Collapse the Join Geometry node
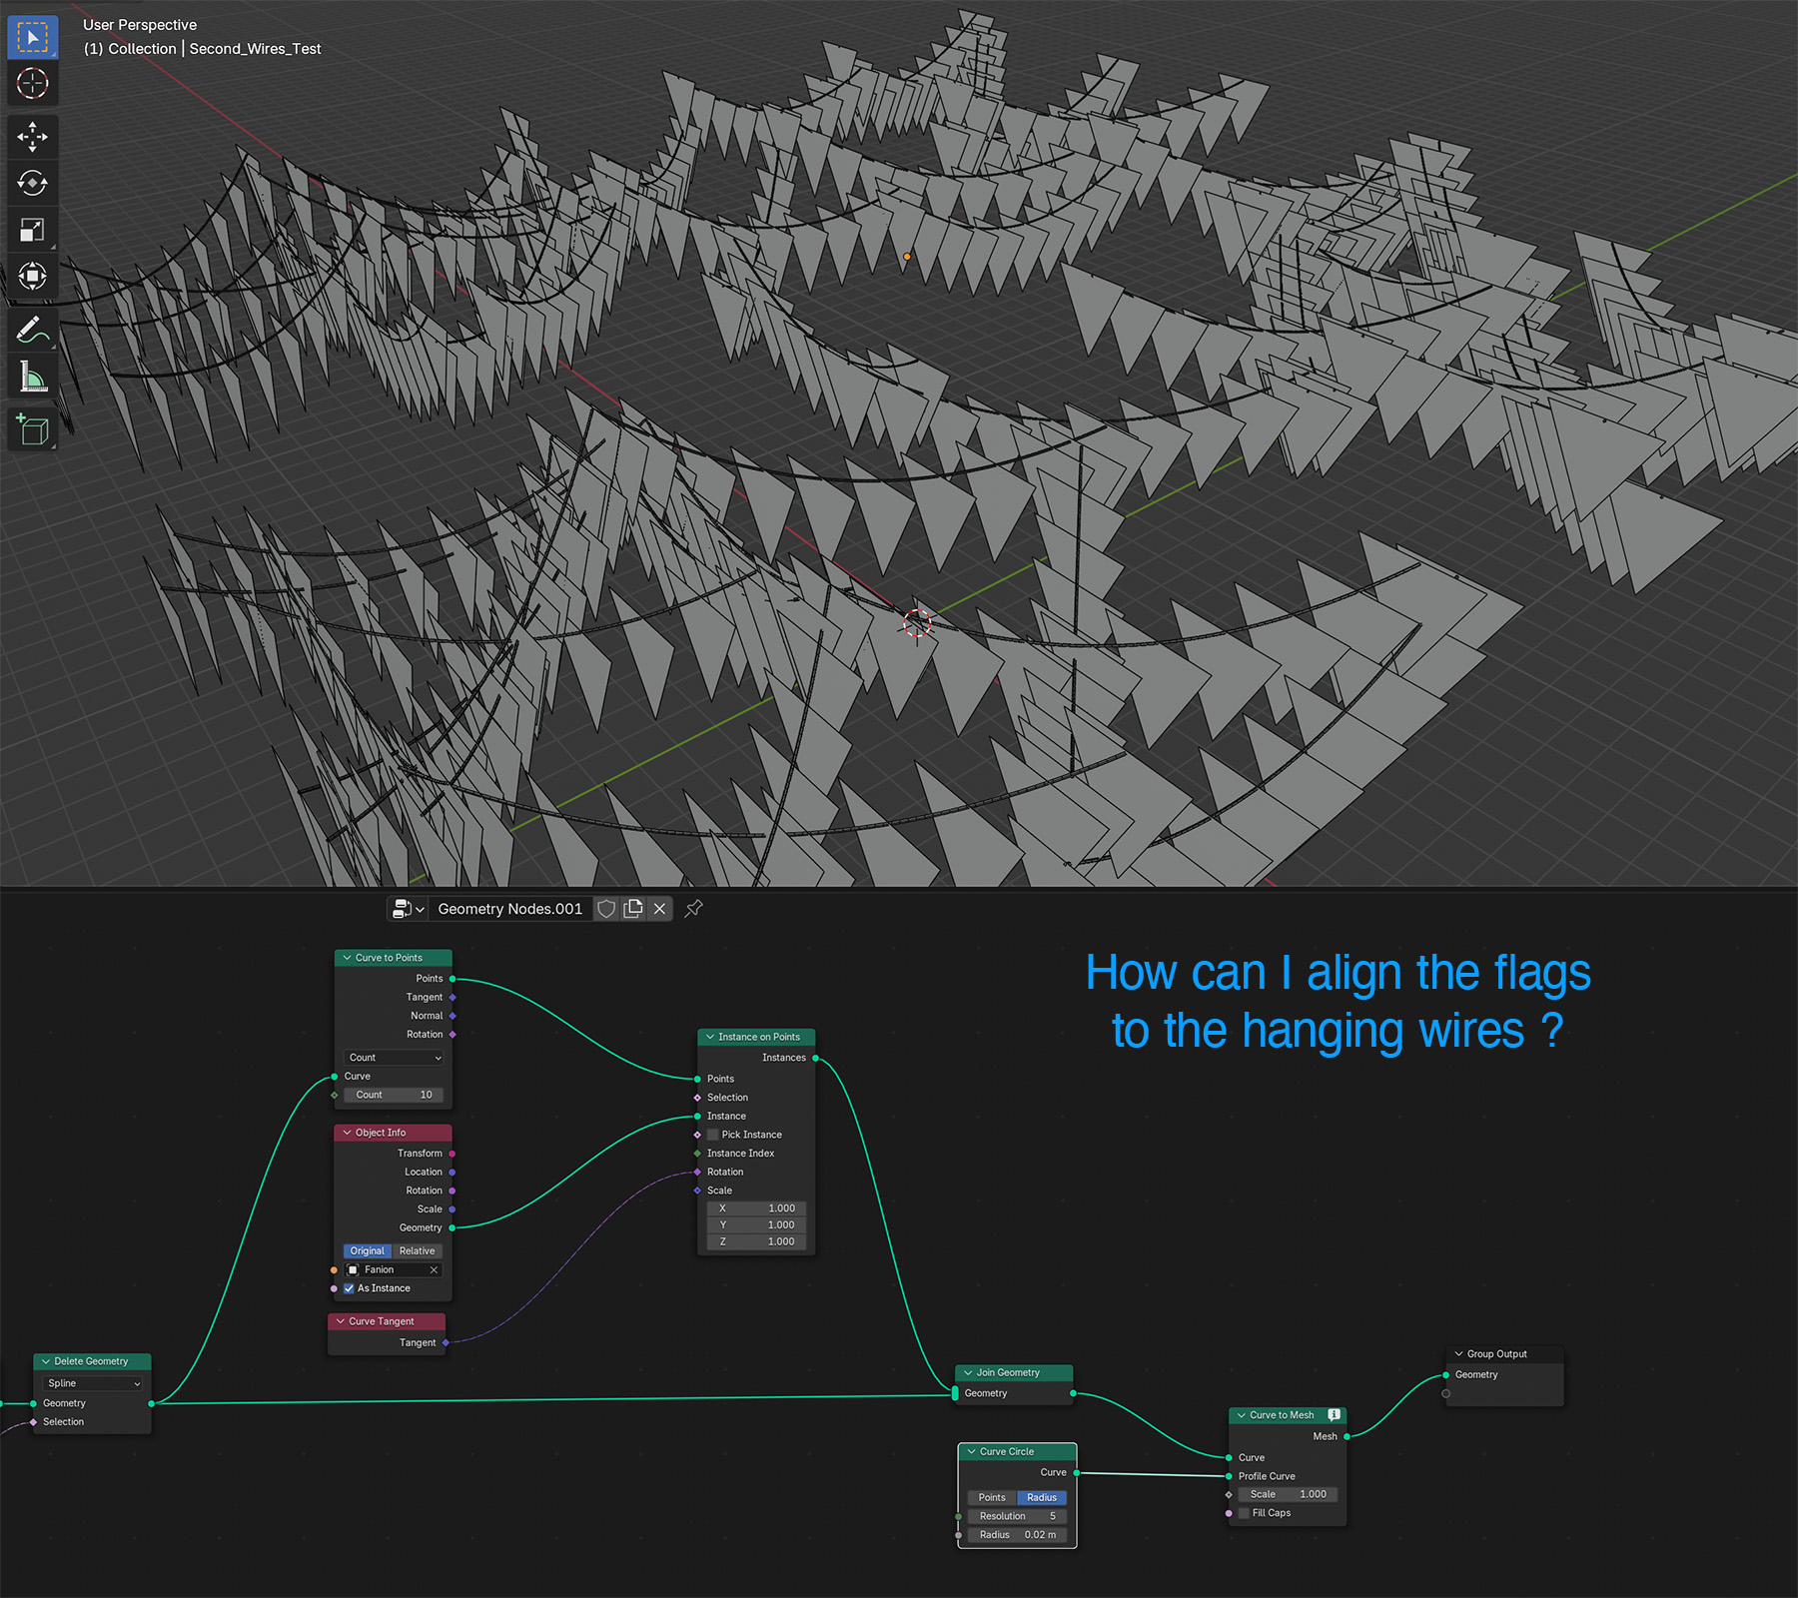Viewport: 1798px width, 1598px height. point(968,1372)
